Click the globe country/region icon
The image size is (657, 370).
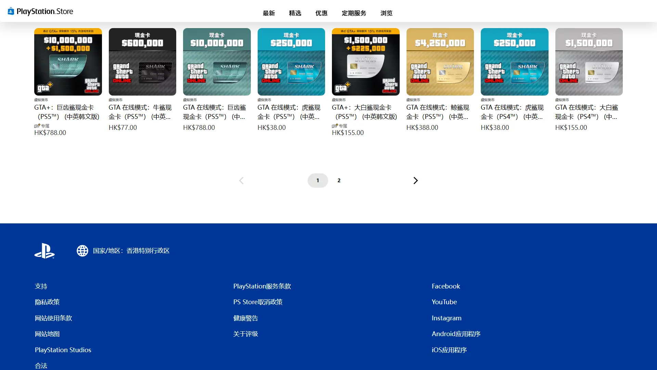coord(82,251)
